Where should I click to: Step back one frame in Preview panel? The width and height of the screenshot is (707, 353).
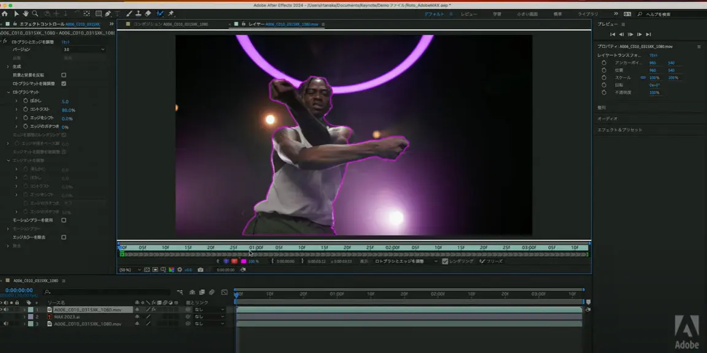621,34
